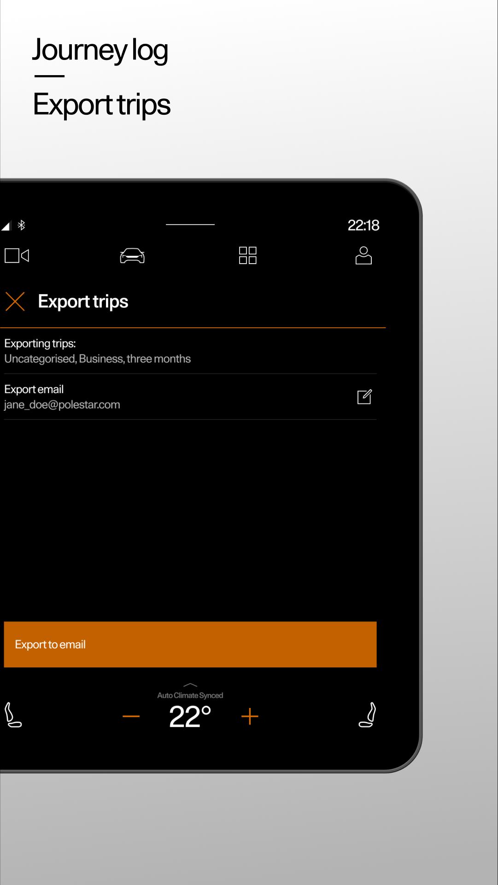Open left seat heating control
The image size is (498, 885).
[x=13, y=715]
